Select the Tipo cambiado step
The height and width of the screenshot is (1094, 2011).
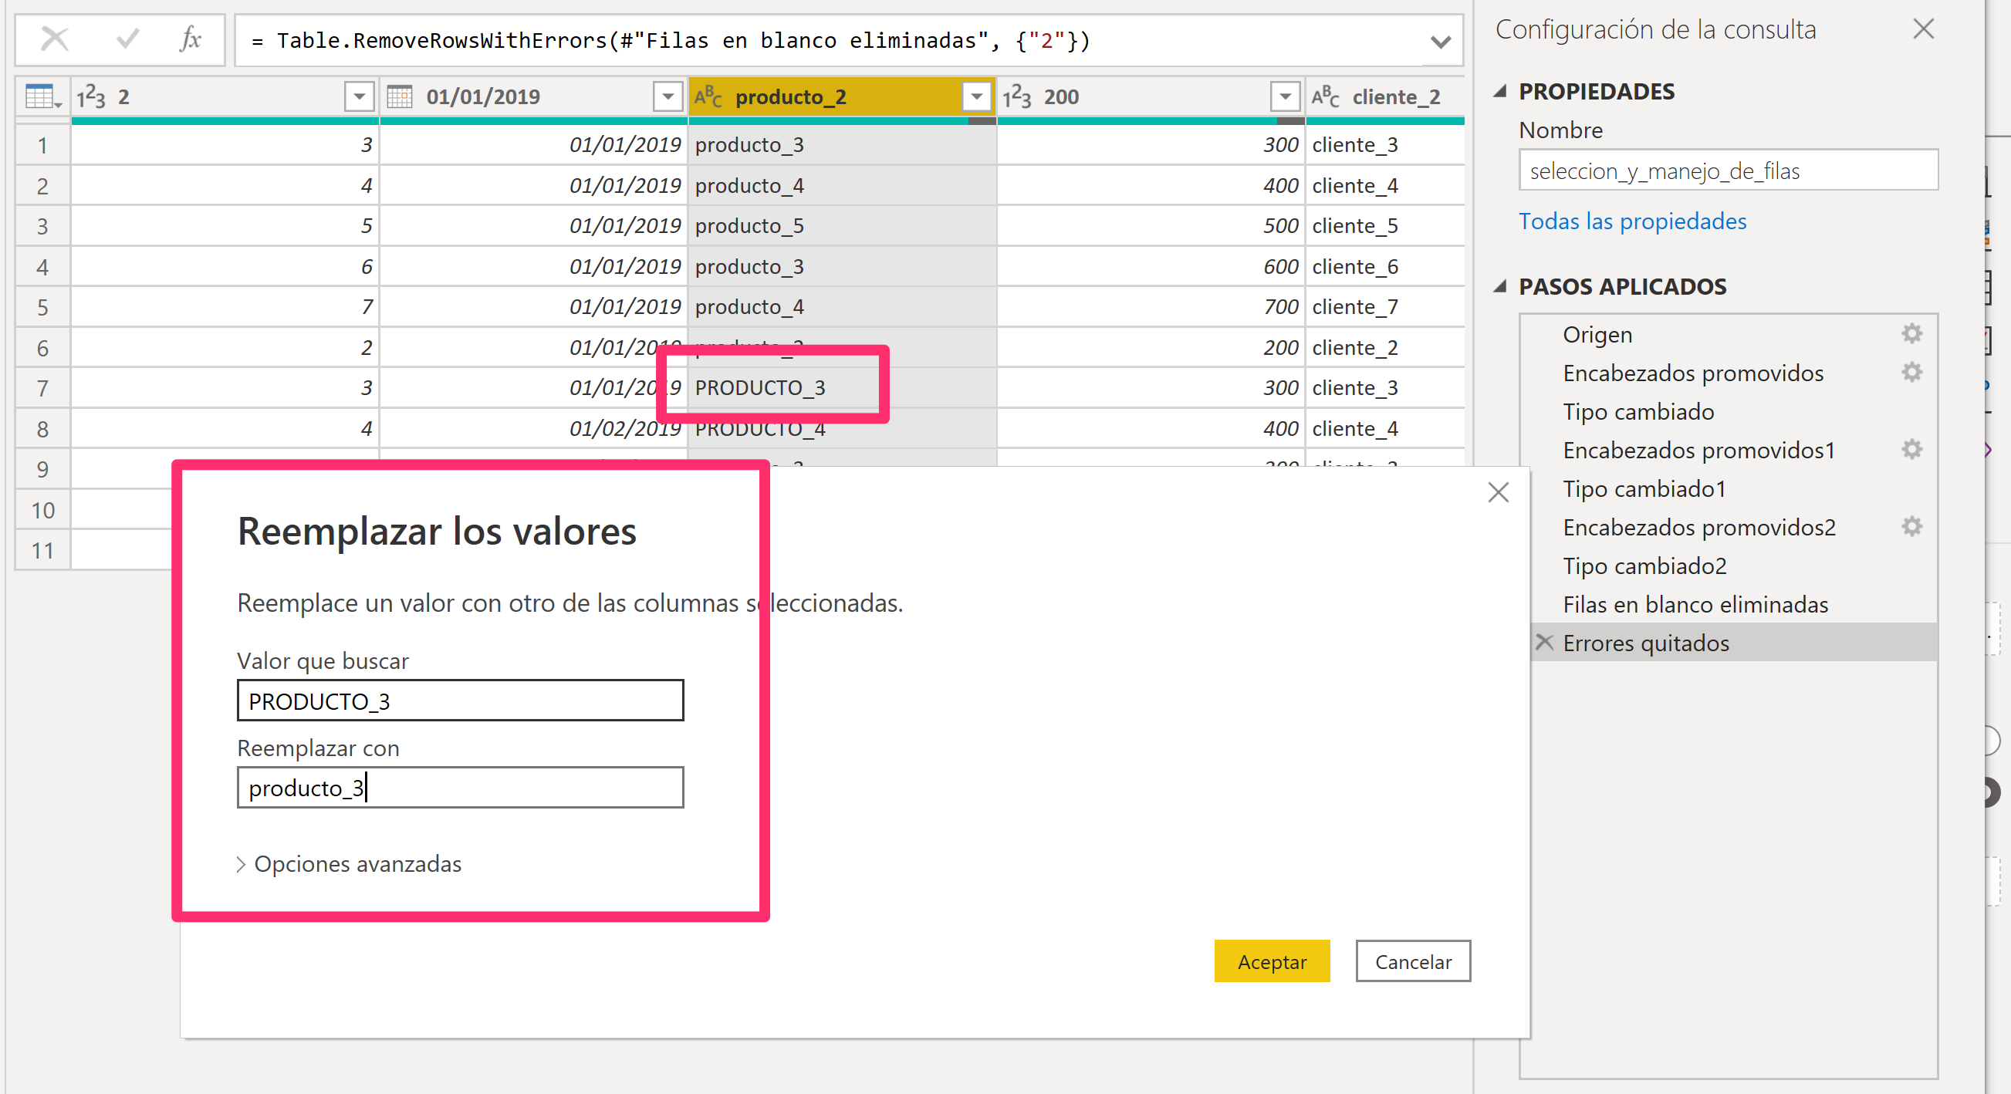[1728, 412]
